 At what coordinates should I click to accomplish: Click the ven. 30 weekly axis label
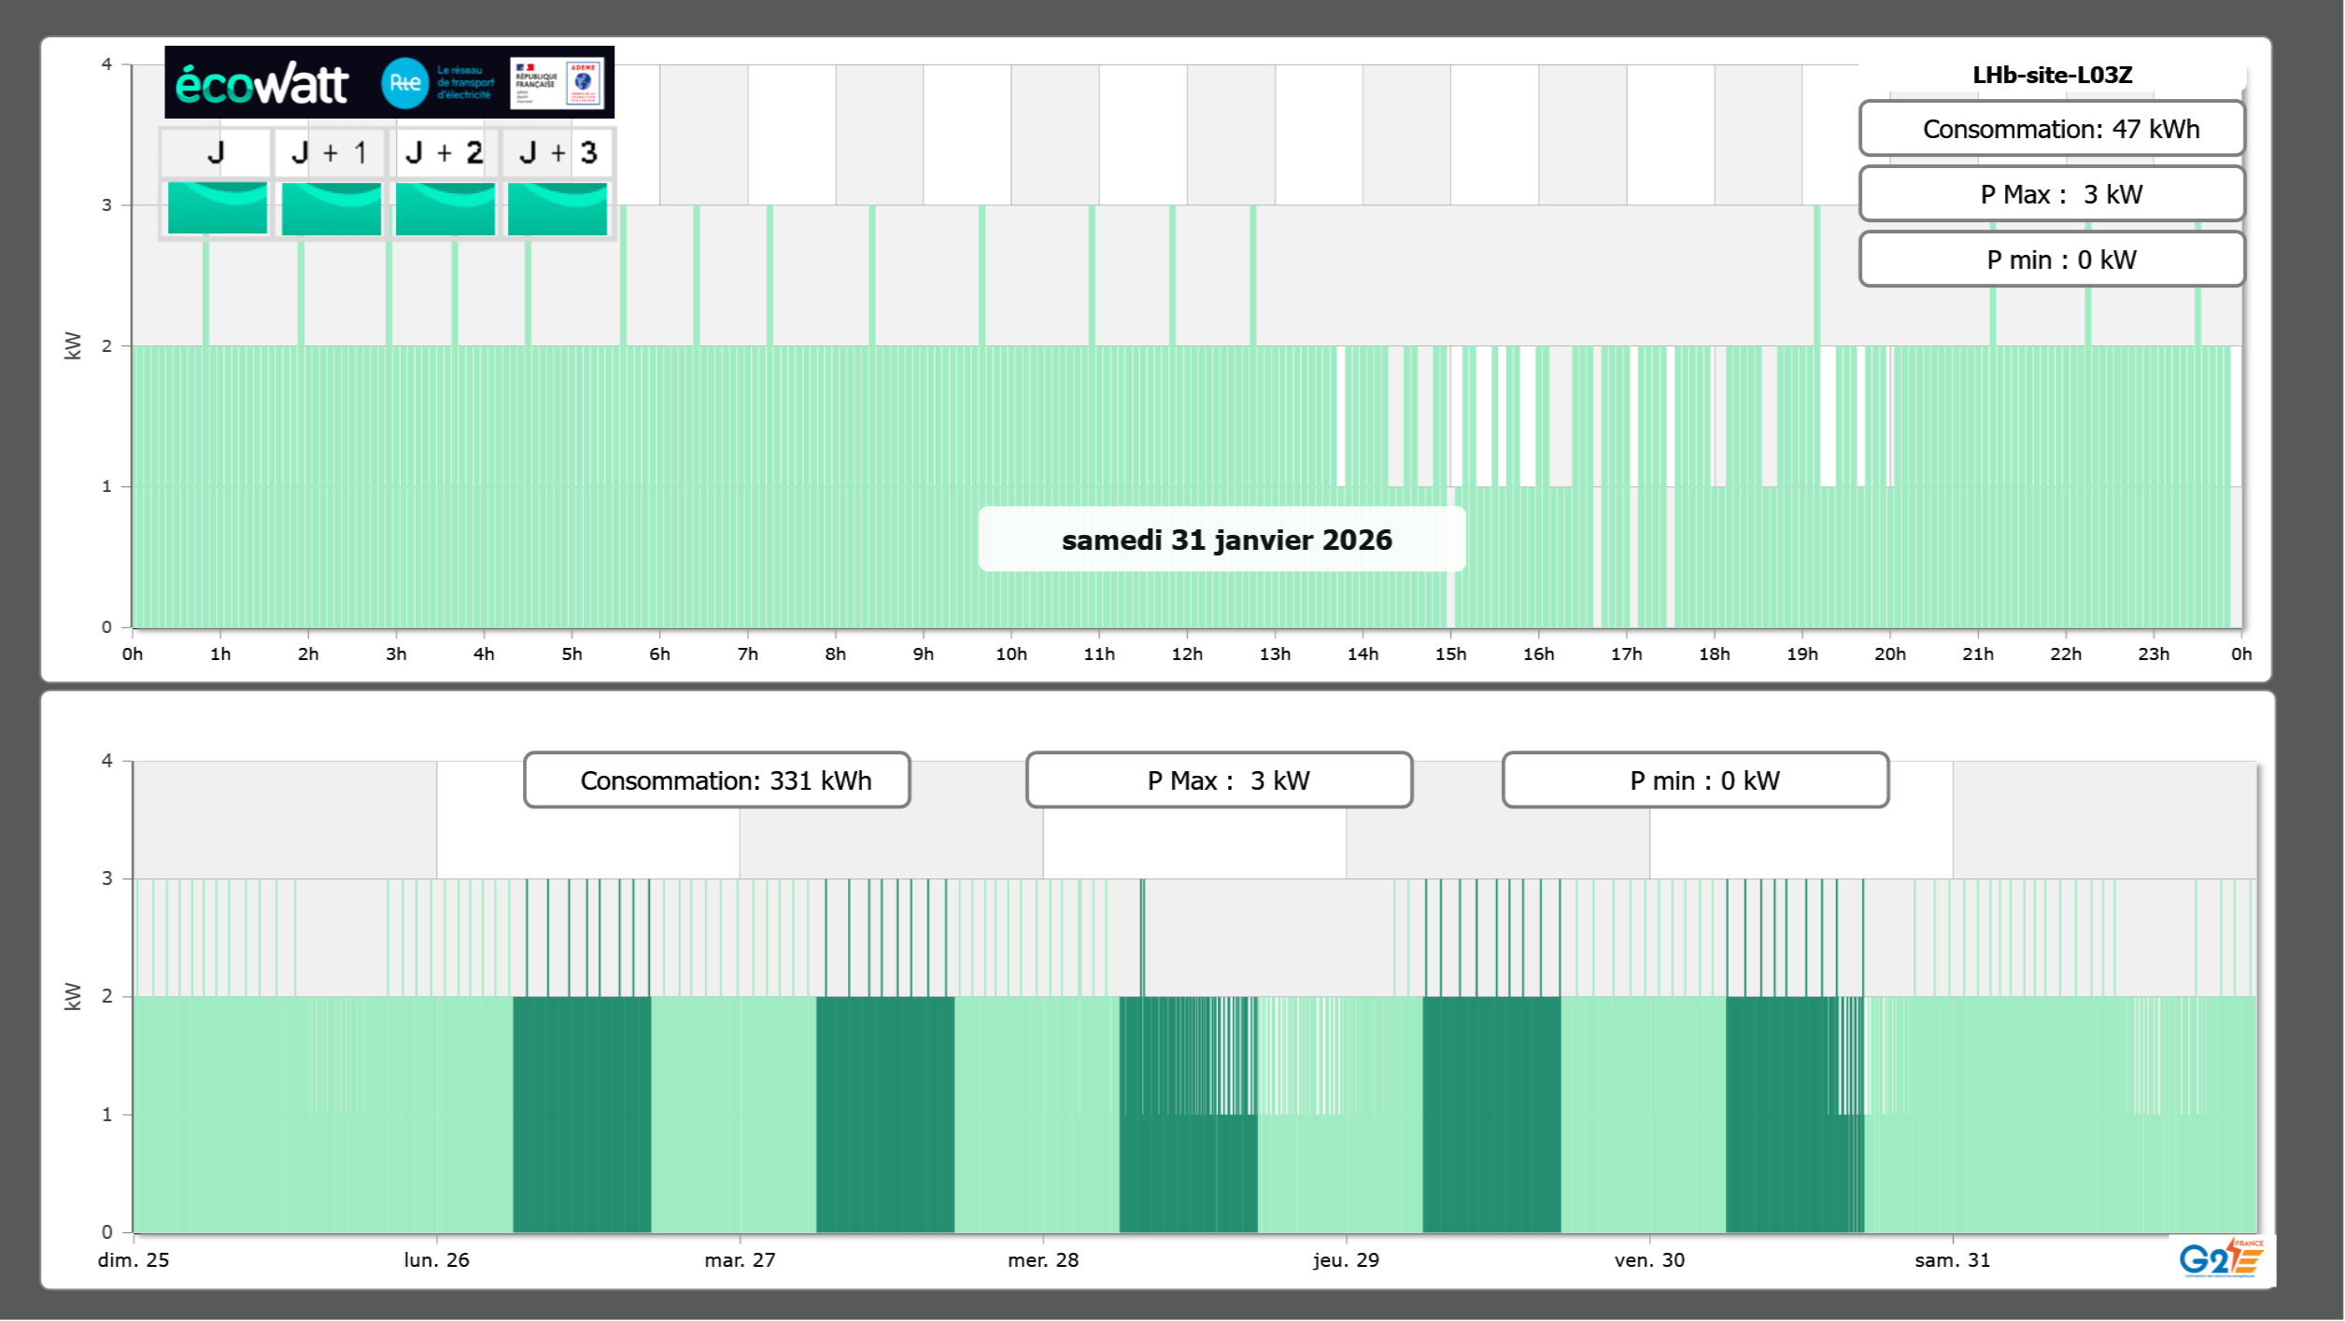click(1648, 1259)
